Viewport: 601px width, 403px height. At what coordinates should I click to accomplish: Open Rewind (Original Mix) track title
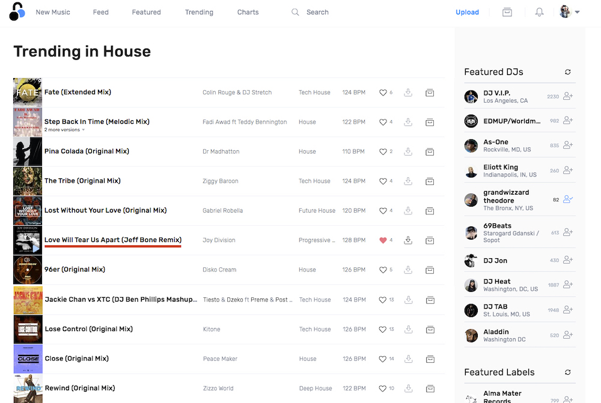pyautogui.click(x=80, y=388)
